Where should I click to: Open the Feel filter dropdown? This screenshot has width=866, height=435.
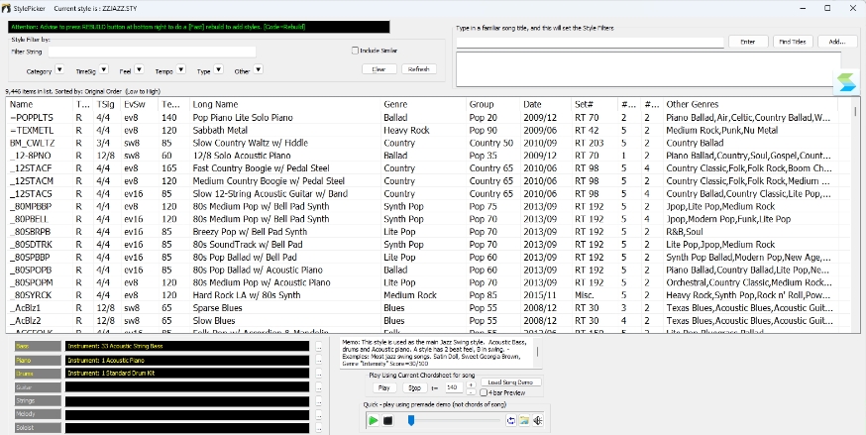click(139, 69)
